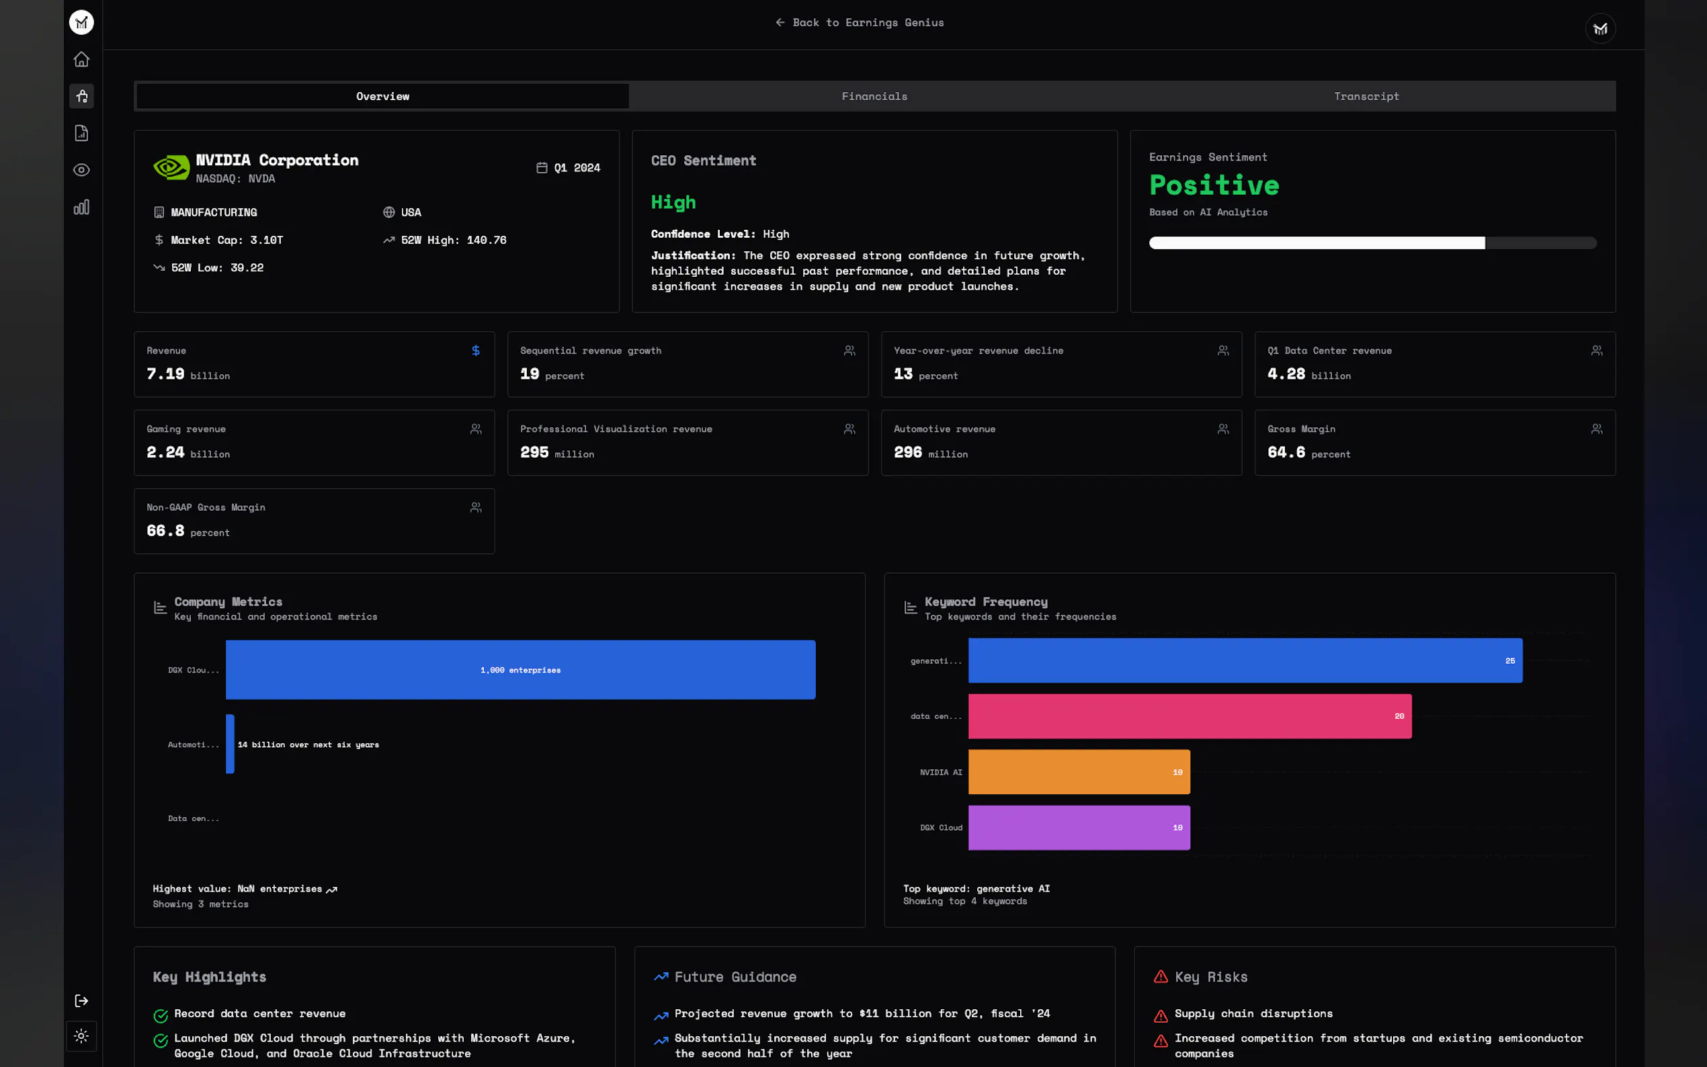Open the profile avatar at top right
1707x1067 pixels.
click(x=1599, y=29)
